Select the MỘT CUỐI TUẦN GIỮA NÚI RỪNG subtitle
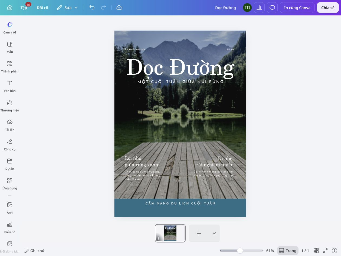341x256 pixels. 181,81
